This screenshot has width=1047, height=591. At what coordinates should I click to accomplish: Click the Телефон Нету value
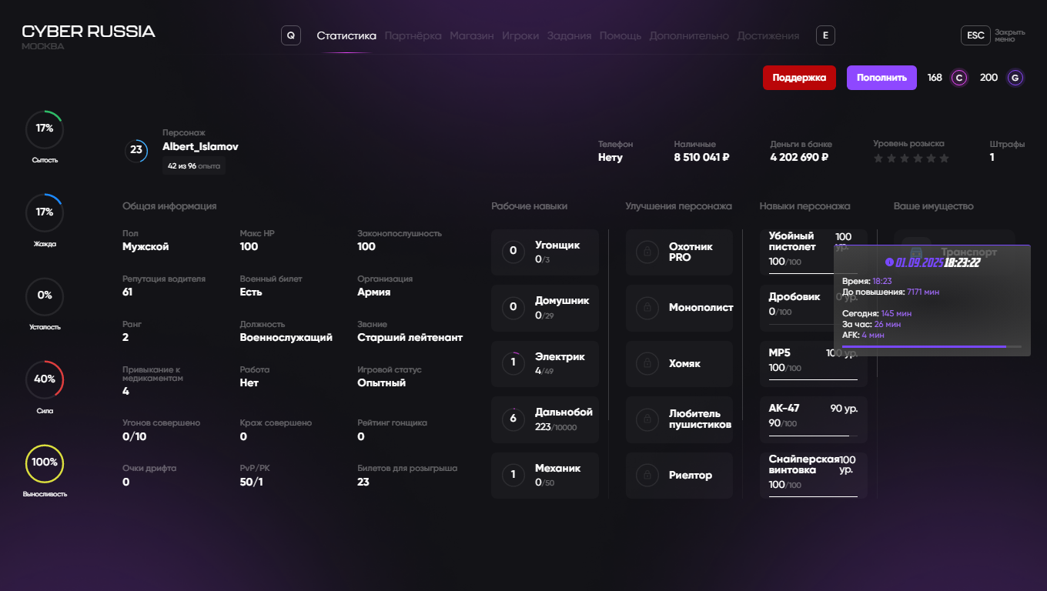pyautogui.click(x=610, y=157)
